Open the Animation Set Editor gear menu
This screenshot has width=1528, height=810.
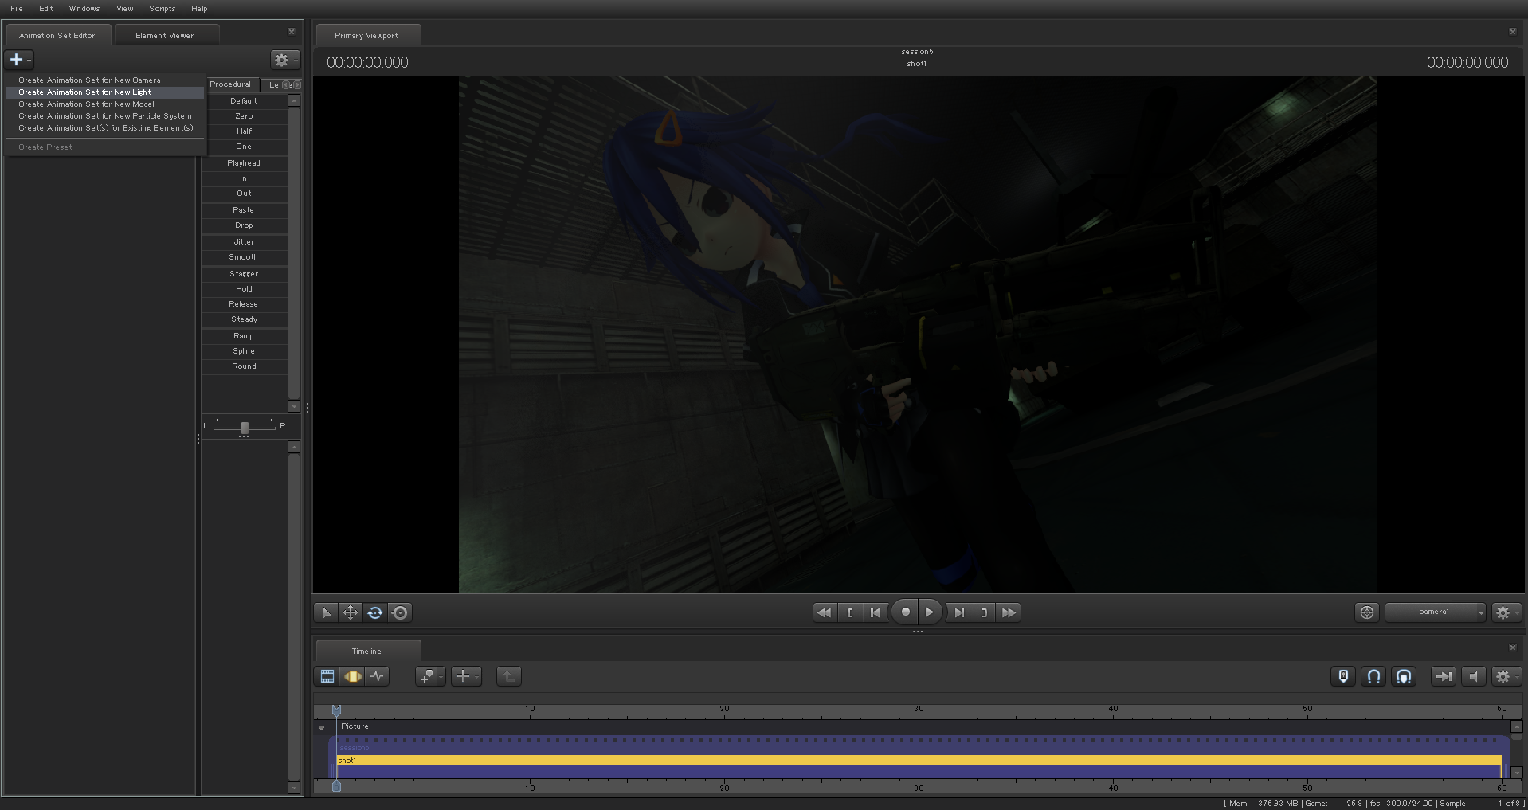tap(285, 60)
